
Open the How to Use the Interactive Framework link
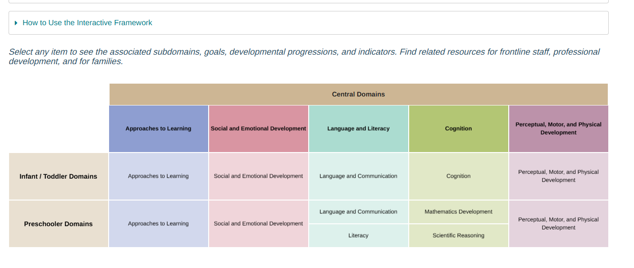[87, 23]
